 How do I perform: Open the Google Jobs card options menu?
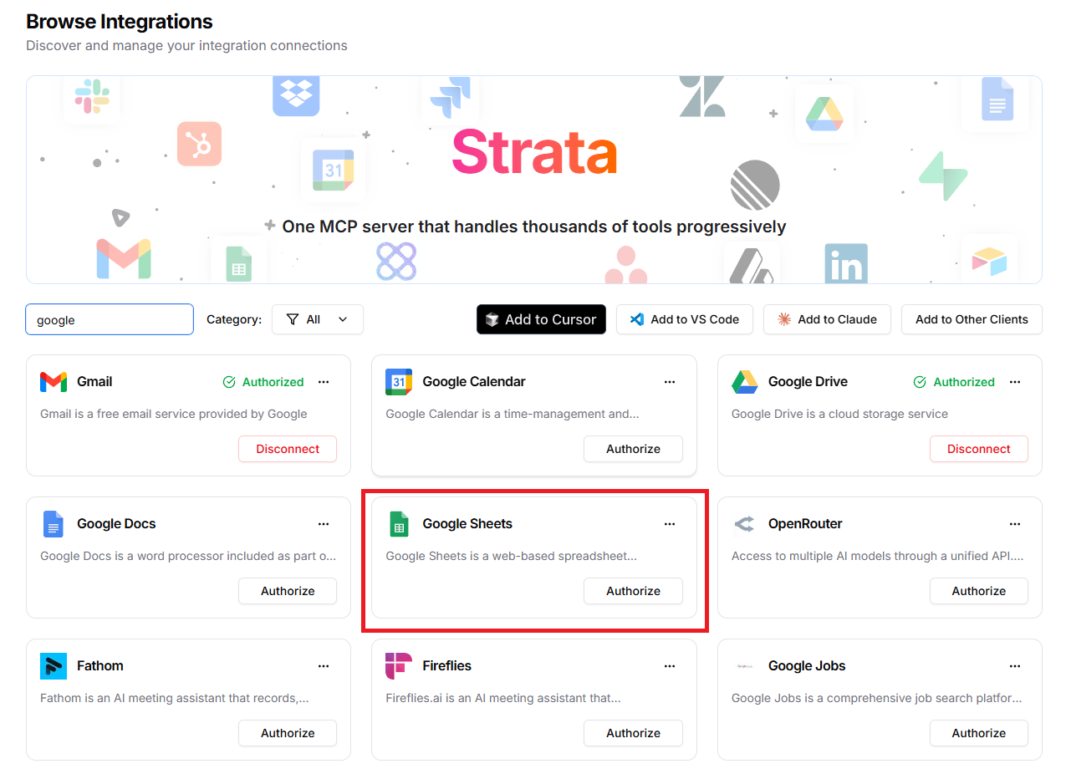coord(1015,666)
